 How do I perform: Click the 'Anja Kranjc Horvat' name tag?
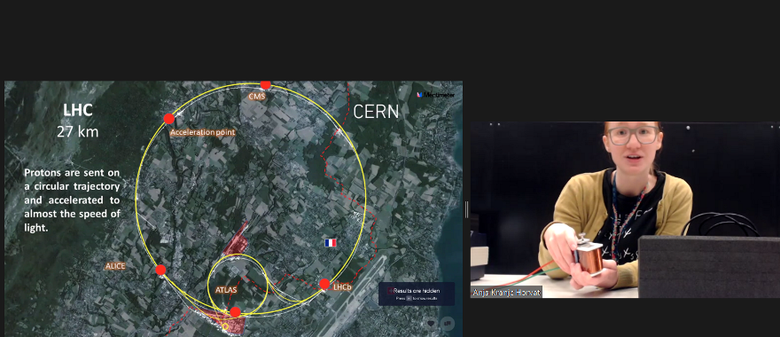[506, 292]
